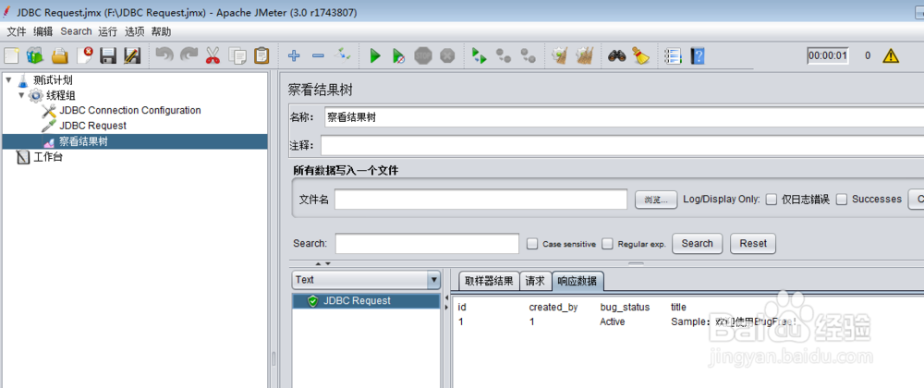Expand all nodes with plus icon

pyautogui.click(x=294, y=56)
